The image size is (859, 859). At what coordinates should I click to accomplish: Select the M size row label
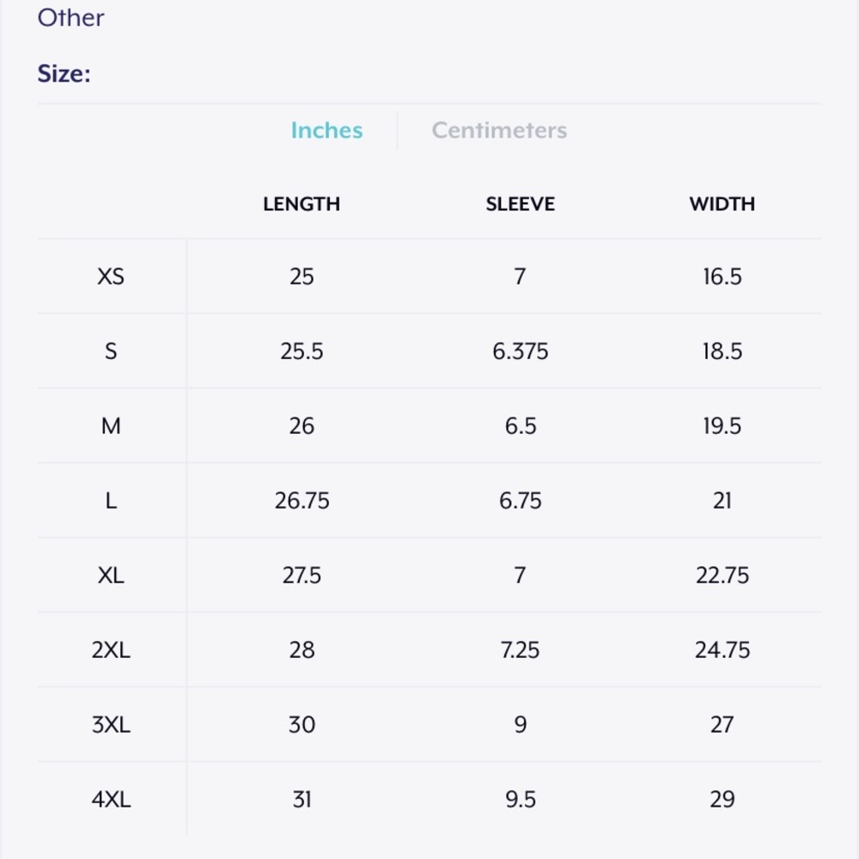111,426
